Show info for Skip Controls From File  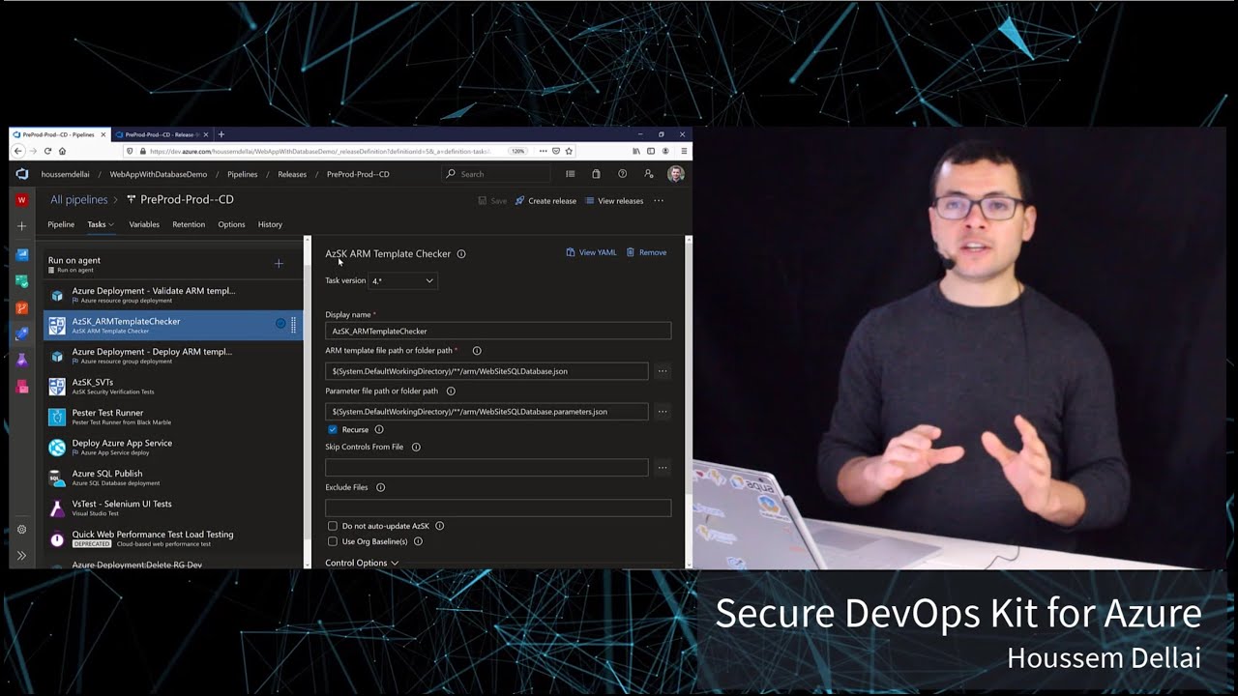coord(416,448)
